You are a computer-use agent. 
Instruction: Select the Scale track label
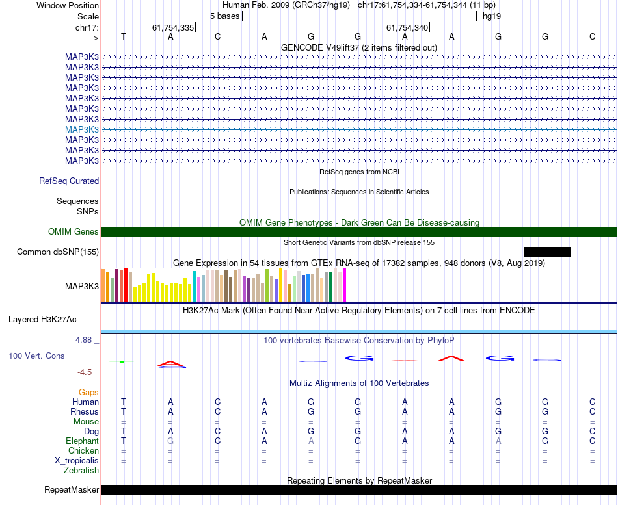point(88,16)
